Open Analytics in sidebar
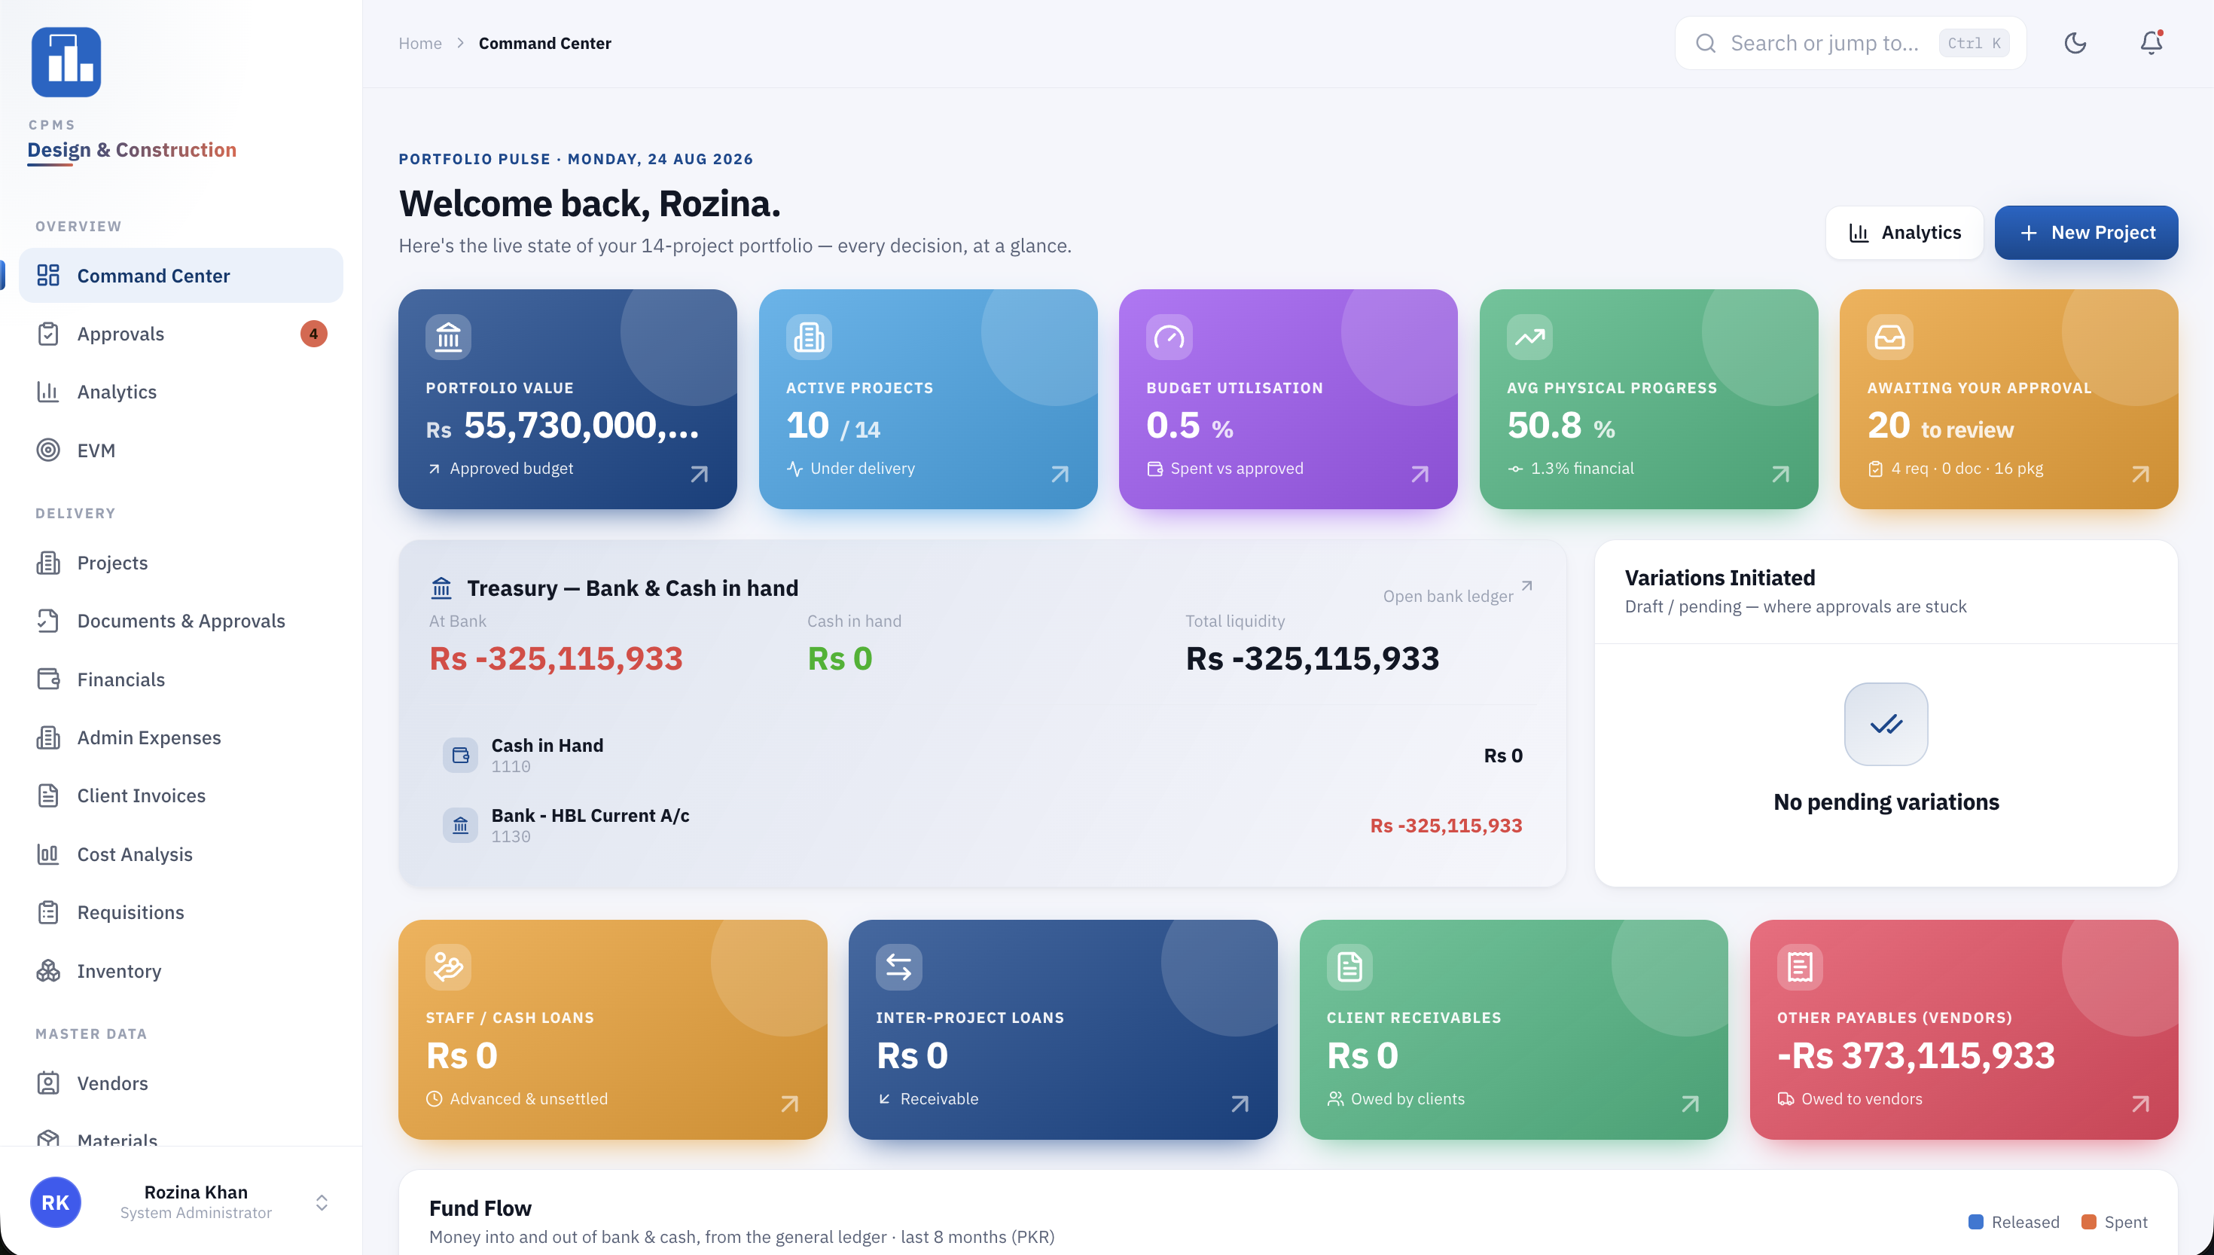The height and width of the screenshot is (1255, 2214). point(181,392)
